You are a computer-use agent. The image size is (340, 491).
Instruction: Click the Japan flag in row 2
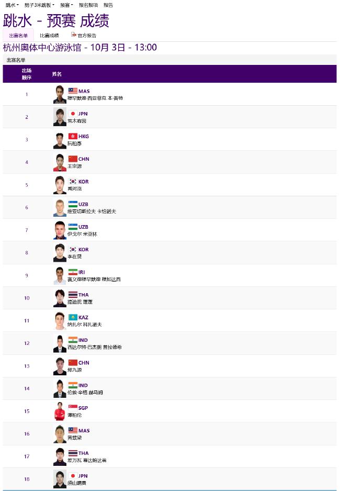coord(73,114)
